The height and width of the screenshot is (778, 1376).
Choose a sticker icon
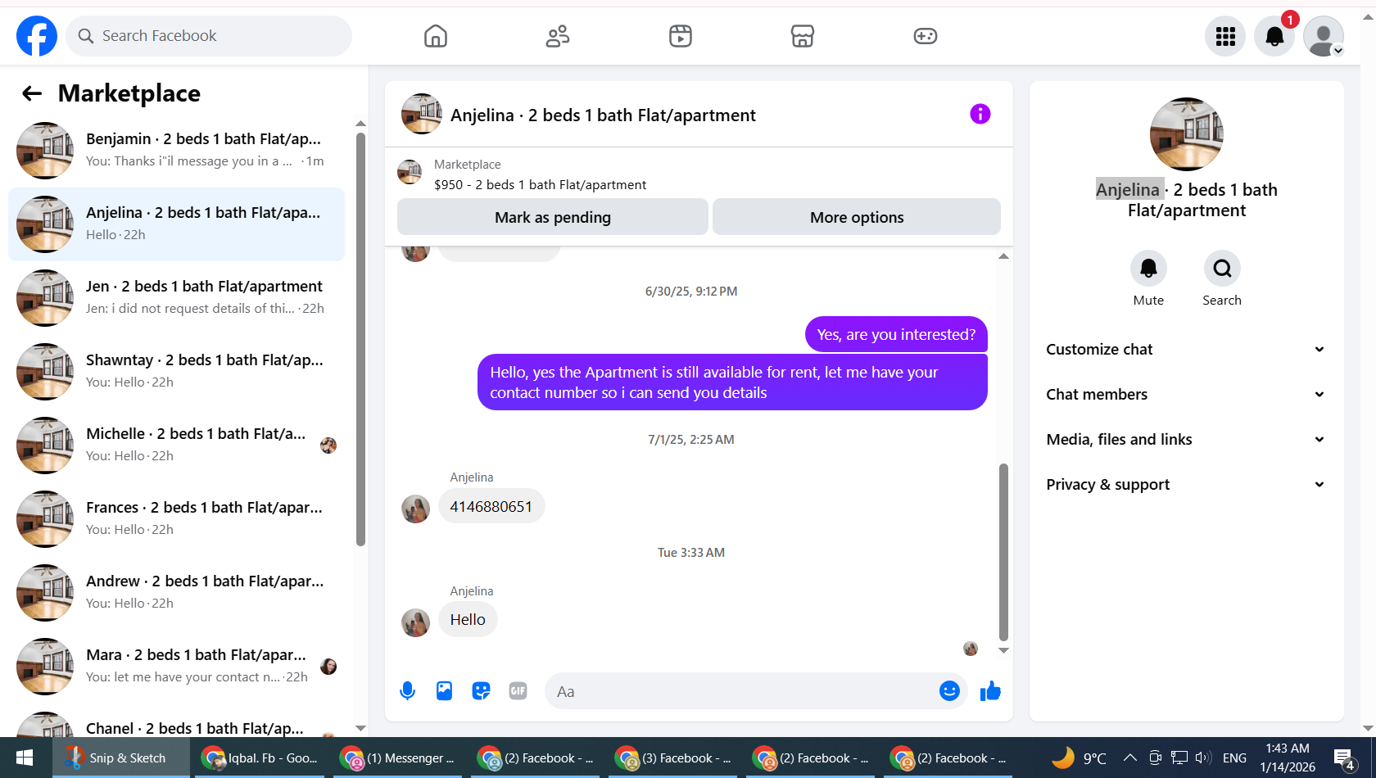coord(481,691)
